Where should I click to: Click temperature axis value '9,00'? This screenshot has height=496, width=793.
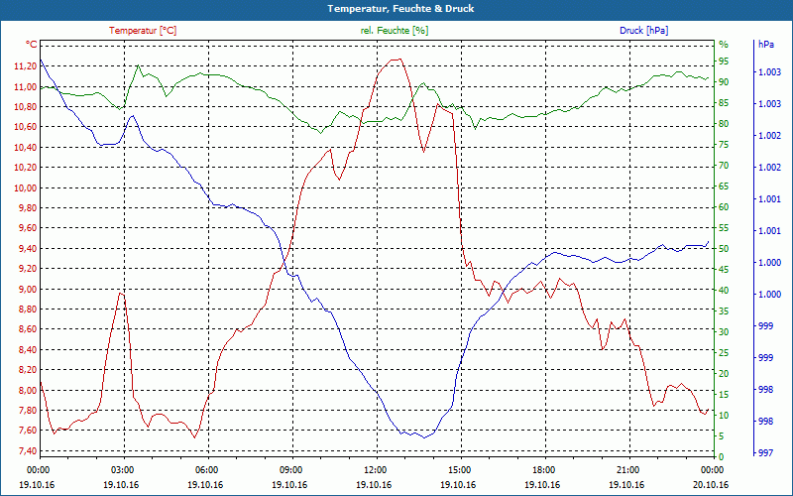(x=28, y=289)
